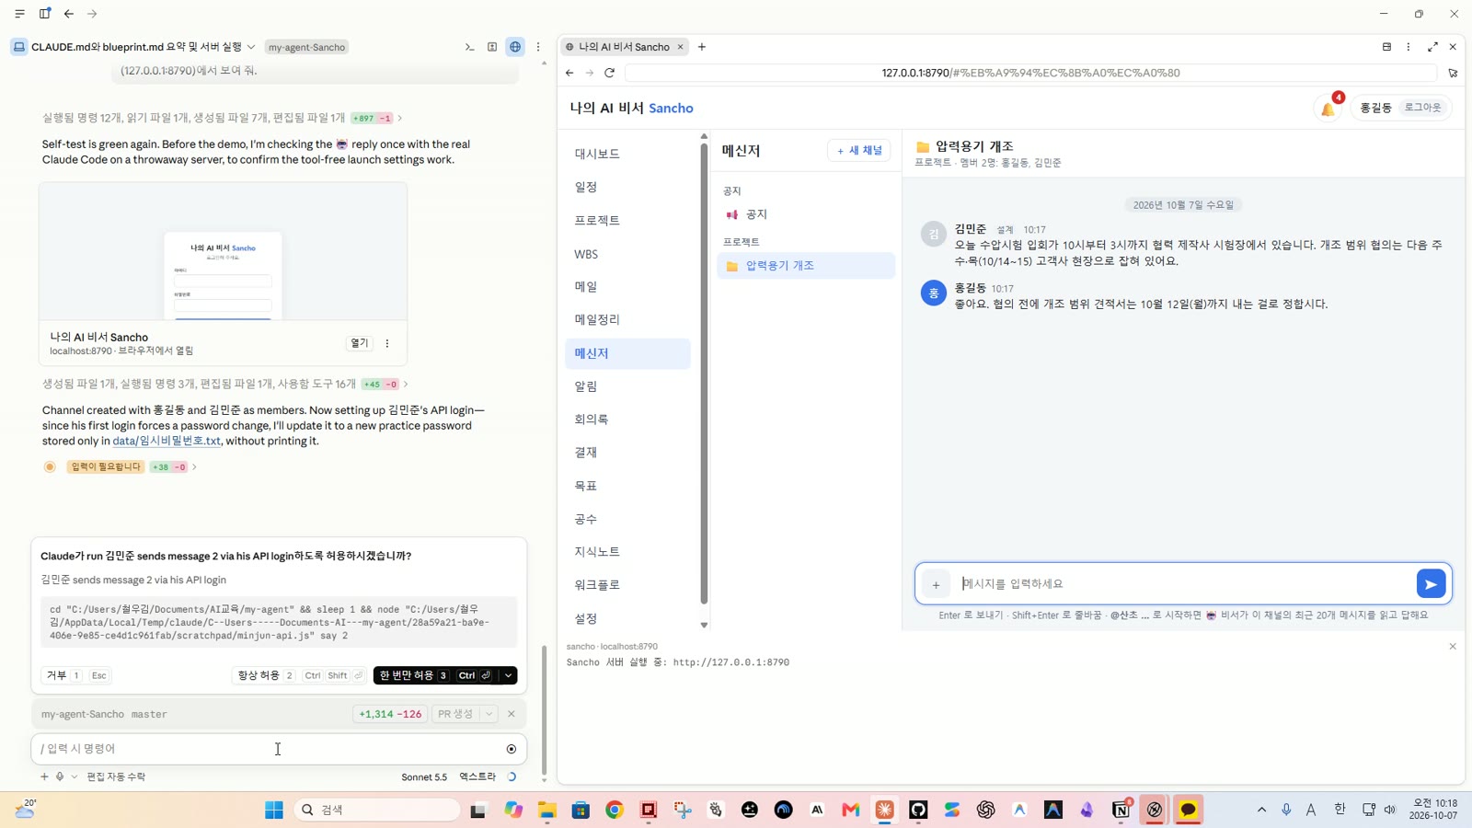Click the 메시지를 입력하세요 message field
The image size is (1472, 828).
coord(1183,584)
